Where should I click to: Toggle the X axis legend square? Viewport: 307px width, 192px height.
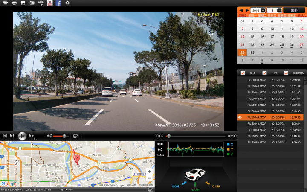228,145
